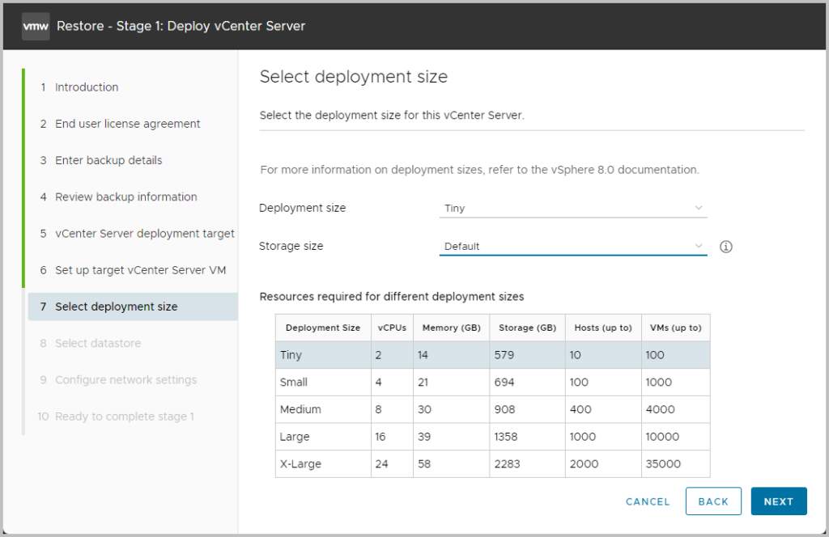Navigate to Enter backup details step
The height and width of the screenshot is (537, 829).
(x=108, y=160)
